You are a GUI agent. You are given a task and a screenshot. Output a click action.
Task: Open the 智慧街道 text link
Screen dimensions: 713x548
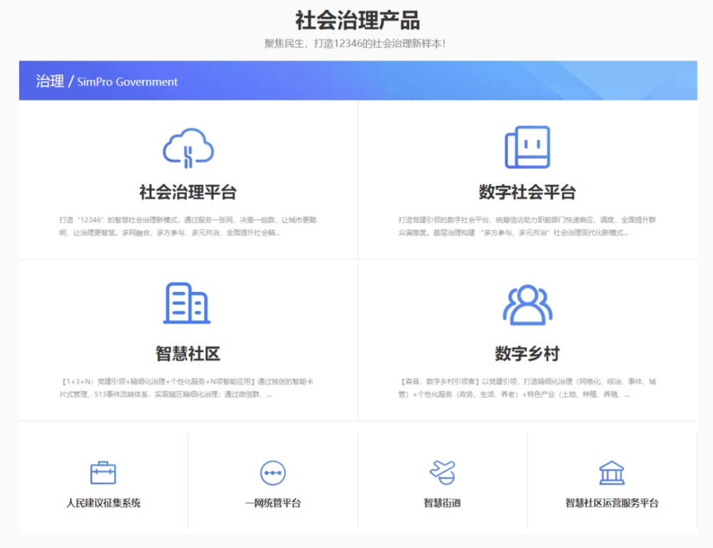(x=442, y=503)
